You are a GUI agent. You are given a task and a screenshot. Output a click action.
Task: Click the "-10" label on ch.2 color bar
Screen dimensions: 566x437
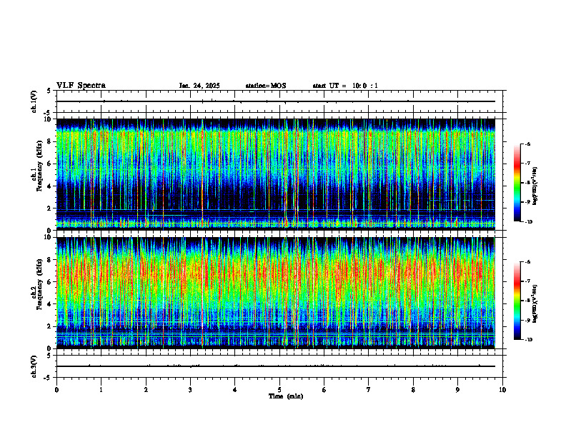pyautogui.click(x=528, y=340)
